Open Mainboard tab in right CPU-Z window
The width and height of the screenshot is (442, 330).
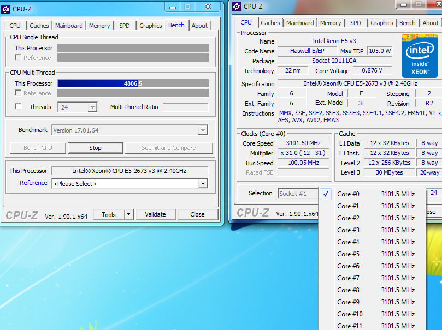[x=300, y=23]
